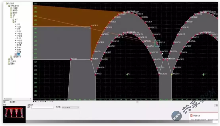Viewport: 220px width, 126px height.
Task: Select the HINGE281 point marker
Action: [x=174, y=43]
